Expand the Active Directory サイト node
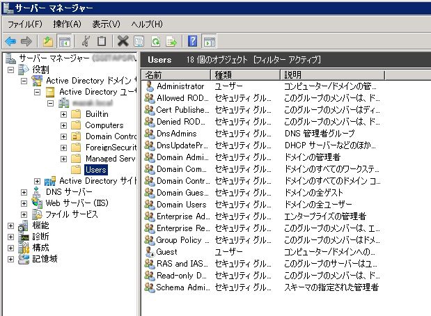Screen dimensions: 431x316 (37, 182)
